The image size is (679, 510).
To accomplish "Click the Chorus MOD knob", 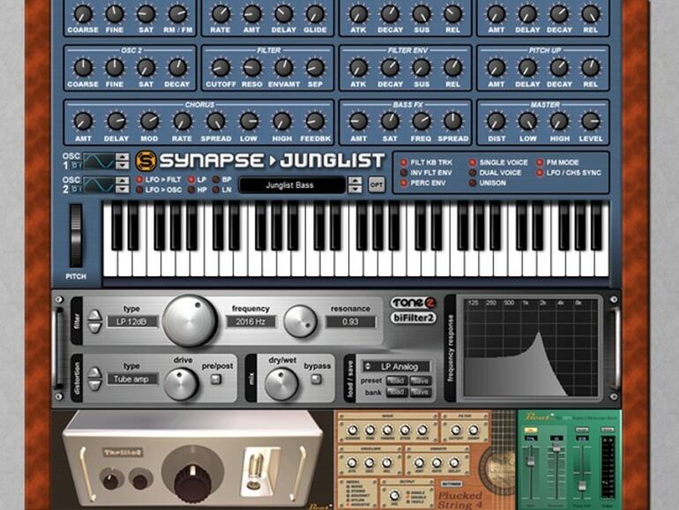I will point(149,122).
